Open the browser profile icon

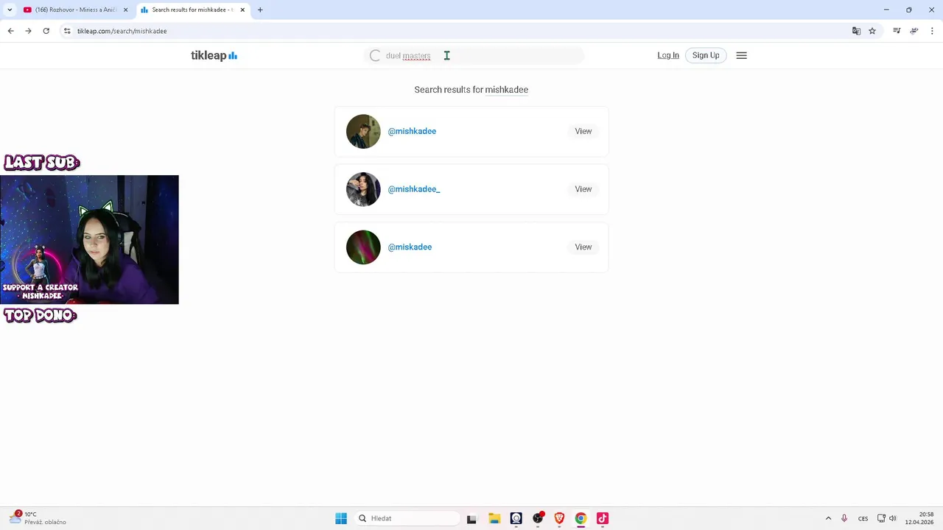tap(914, 31)
